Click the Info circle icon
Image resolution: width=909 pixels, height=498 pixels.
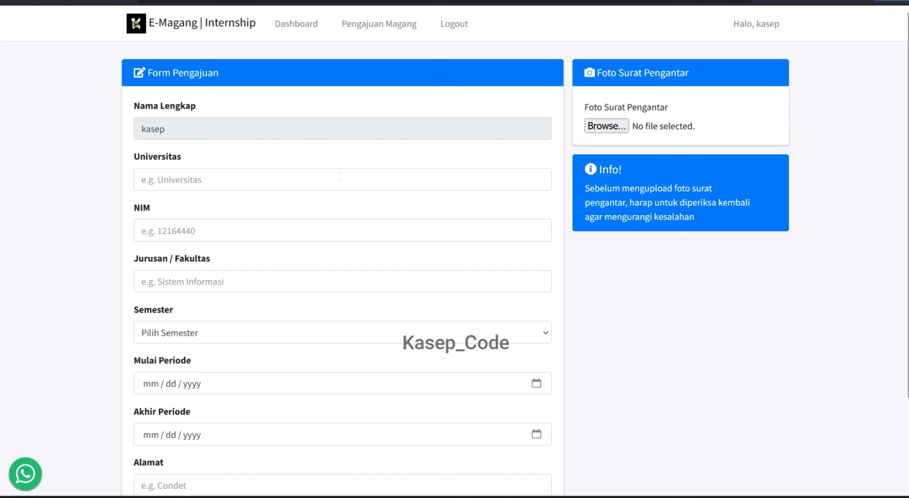click(x=590, y=169)
